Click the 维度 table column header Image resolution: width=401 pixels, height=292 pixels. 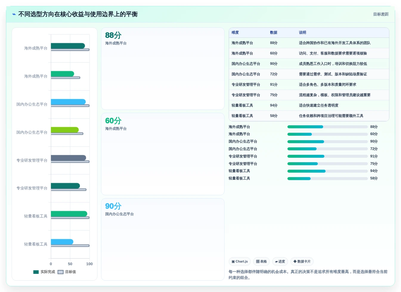coord(235,33)
